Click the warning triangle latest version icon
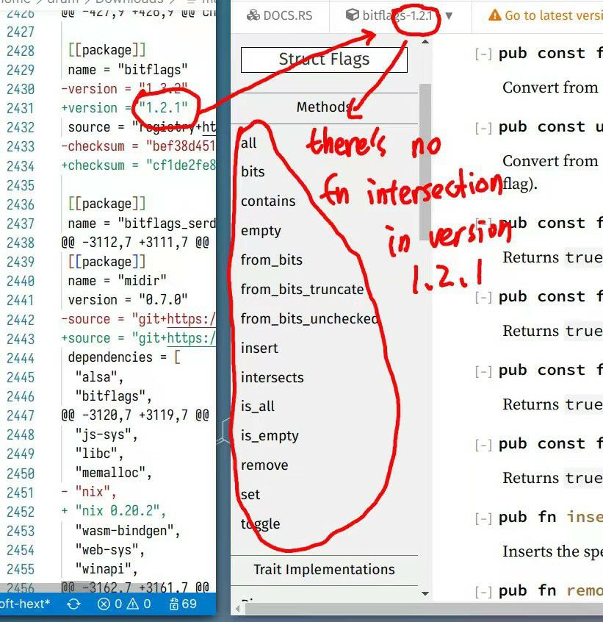Viewport: 603px width, 622px height. tap(495, 15)
